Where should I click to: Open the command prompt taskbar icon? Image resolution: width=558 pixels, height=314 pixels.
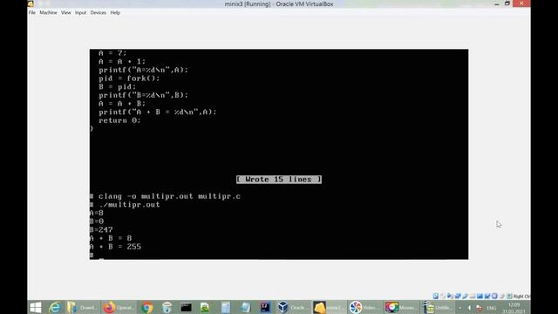point(186,307)
